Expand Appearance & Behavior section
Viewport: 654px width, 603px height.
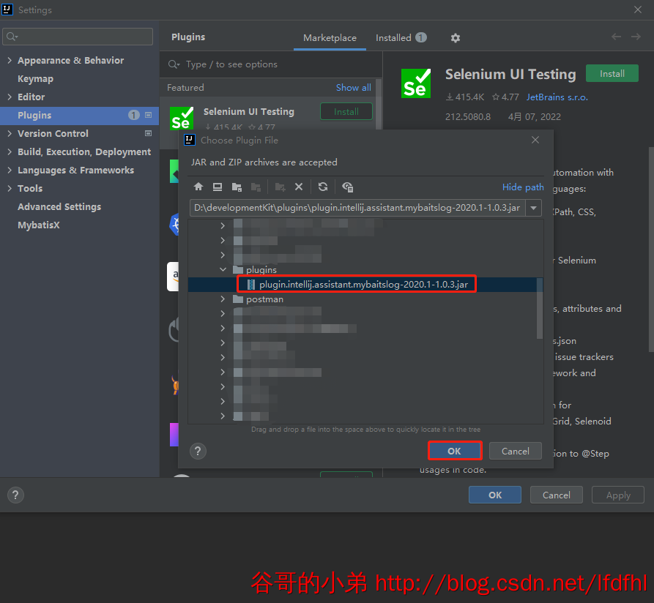[x=10, y=61]
